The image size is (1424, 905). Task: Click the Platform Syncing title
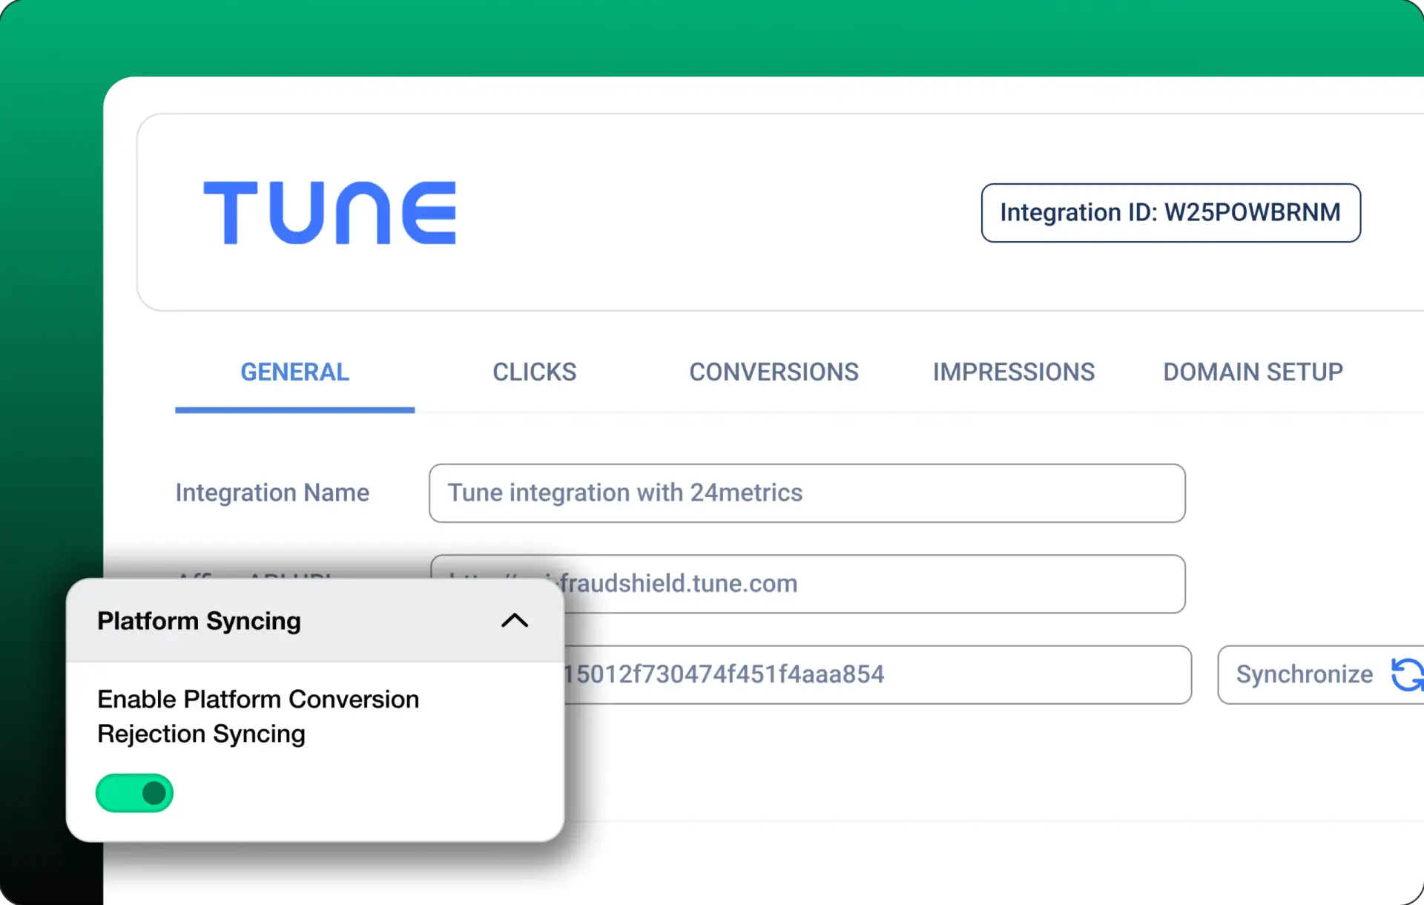198,621
